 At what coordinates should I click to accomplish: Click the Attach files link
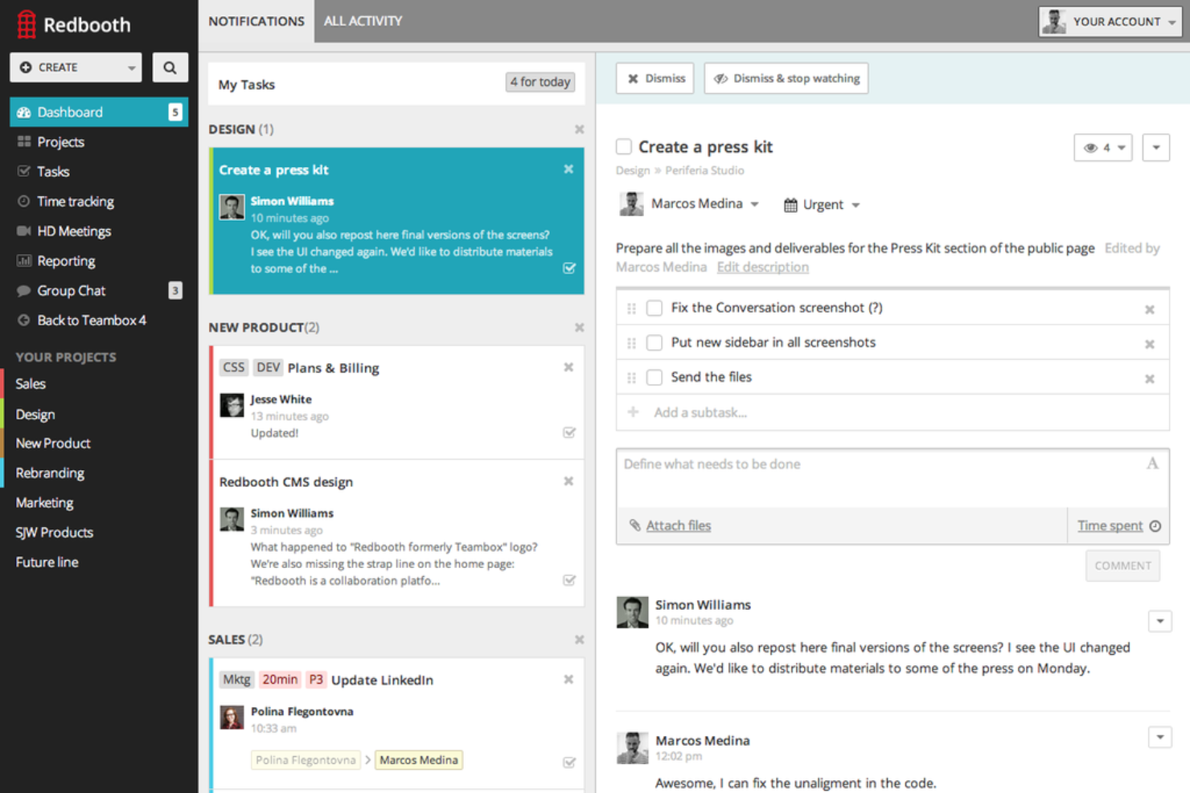(679, 525)
